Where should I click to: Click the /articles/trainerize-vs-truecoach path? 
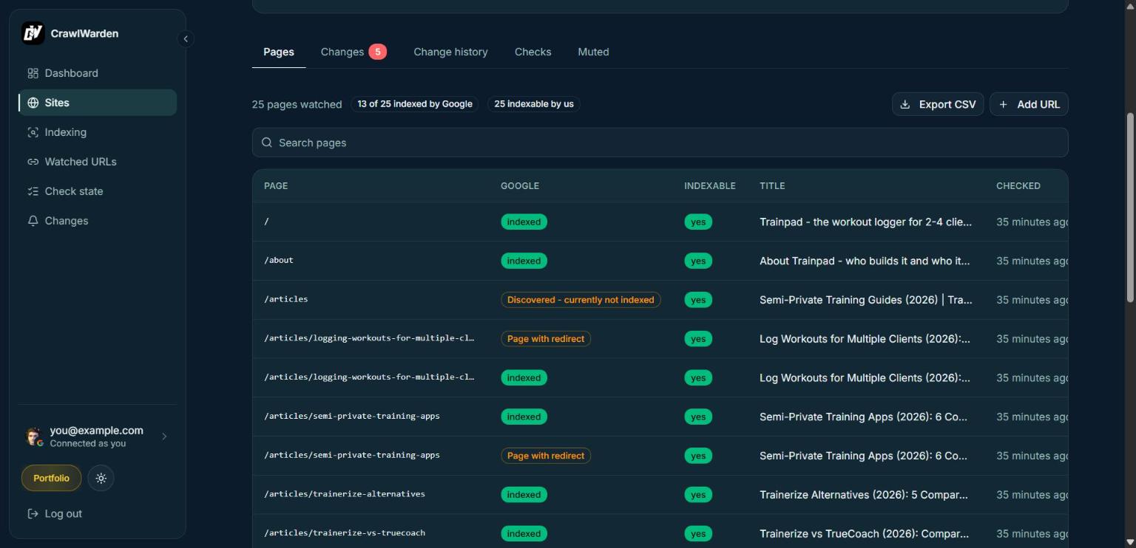point(345,533)
